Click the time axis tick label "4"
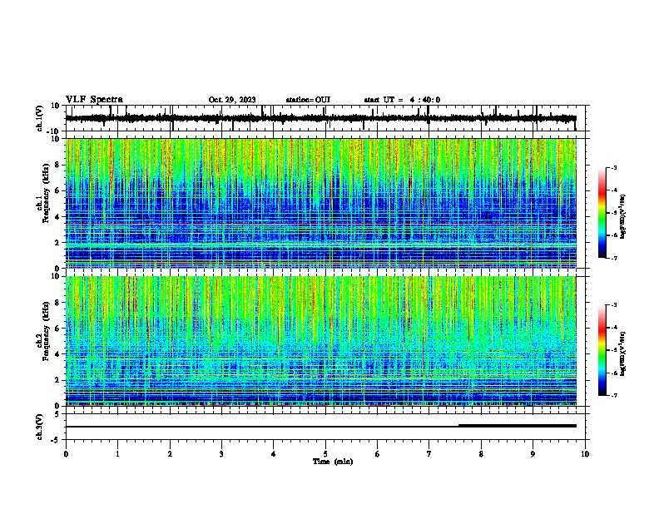Image resolution: width=659 pixels, height=509 pixels. (x=274, y=454)
